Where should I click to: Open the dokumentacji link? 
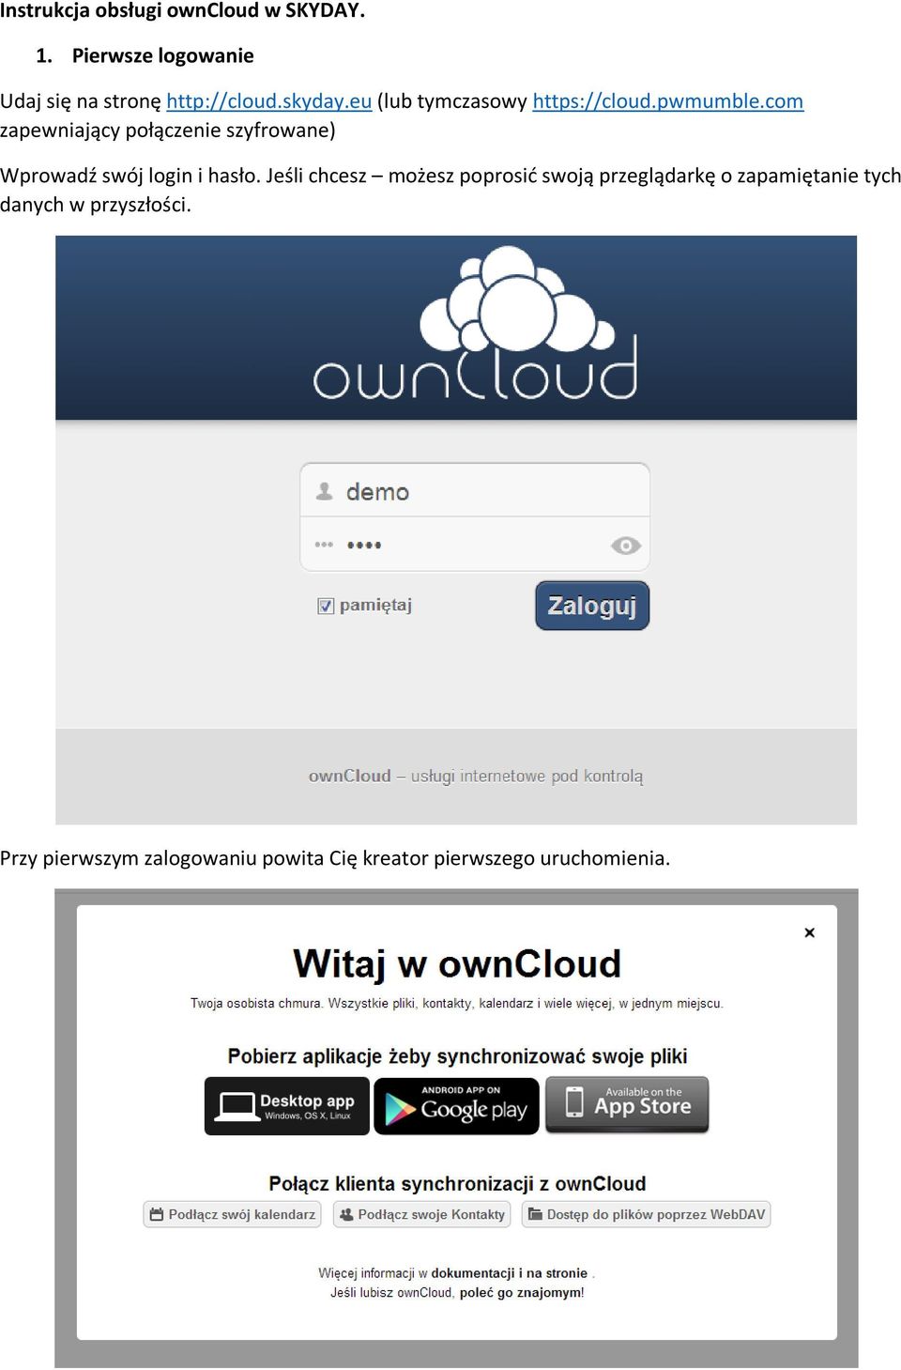tap(473, 1273)
